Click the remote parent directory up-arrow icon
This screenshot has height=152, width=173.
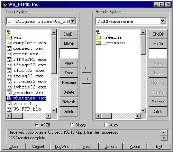pos(98,32)
